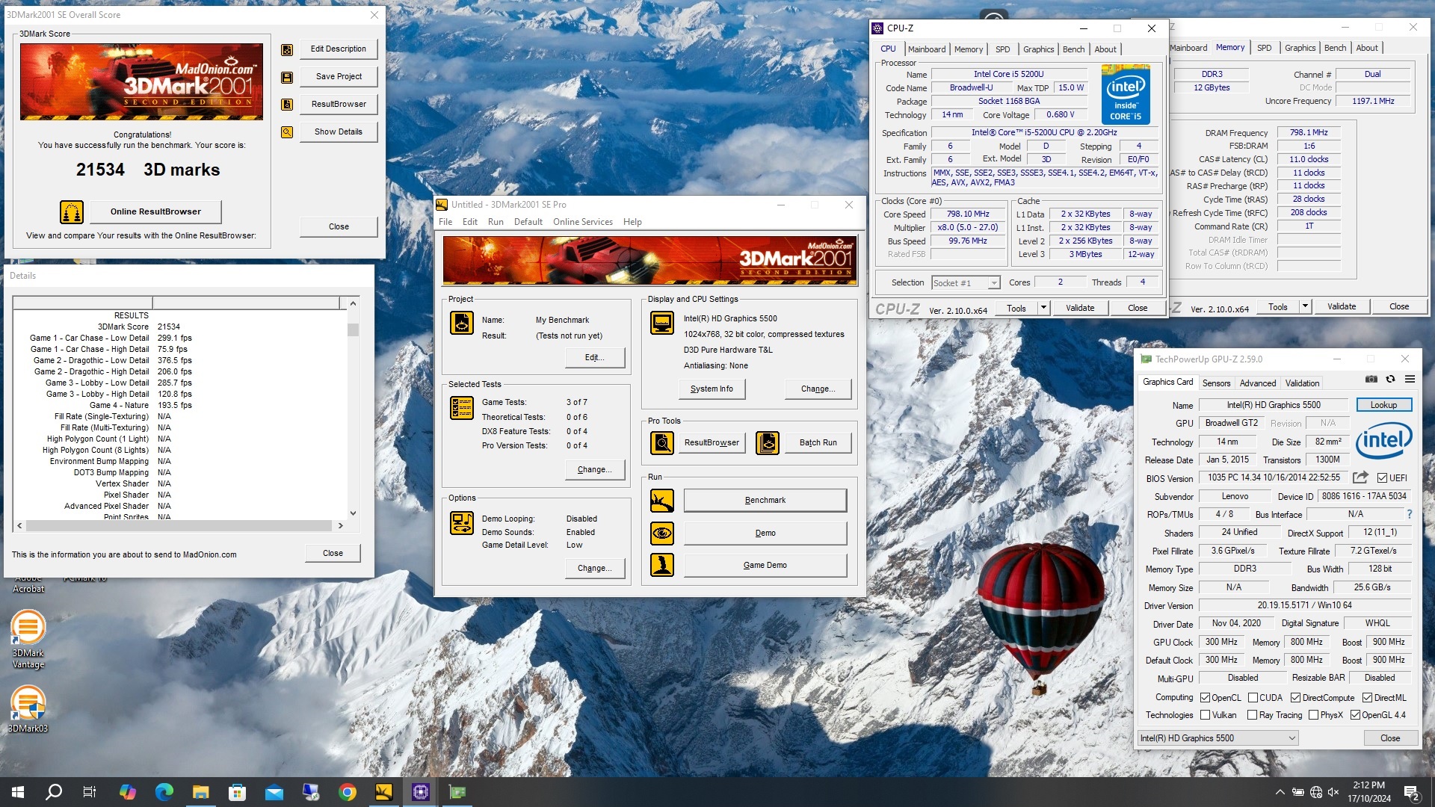The image size is (1435, 807).
Task: Click the Details list horizontal scrollbar right arrow
Action: 340,526
